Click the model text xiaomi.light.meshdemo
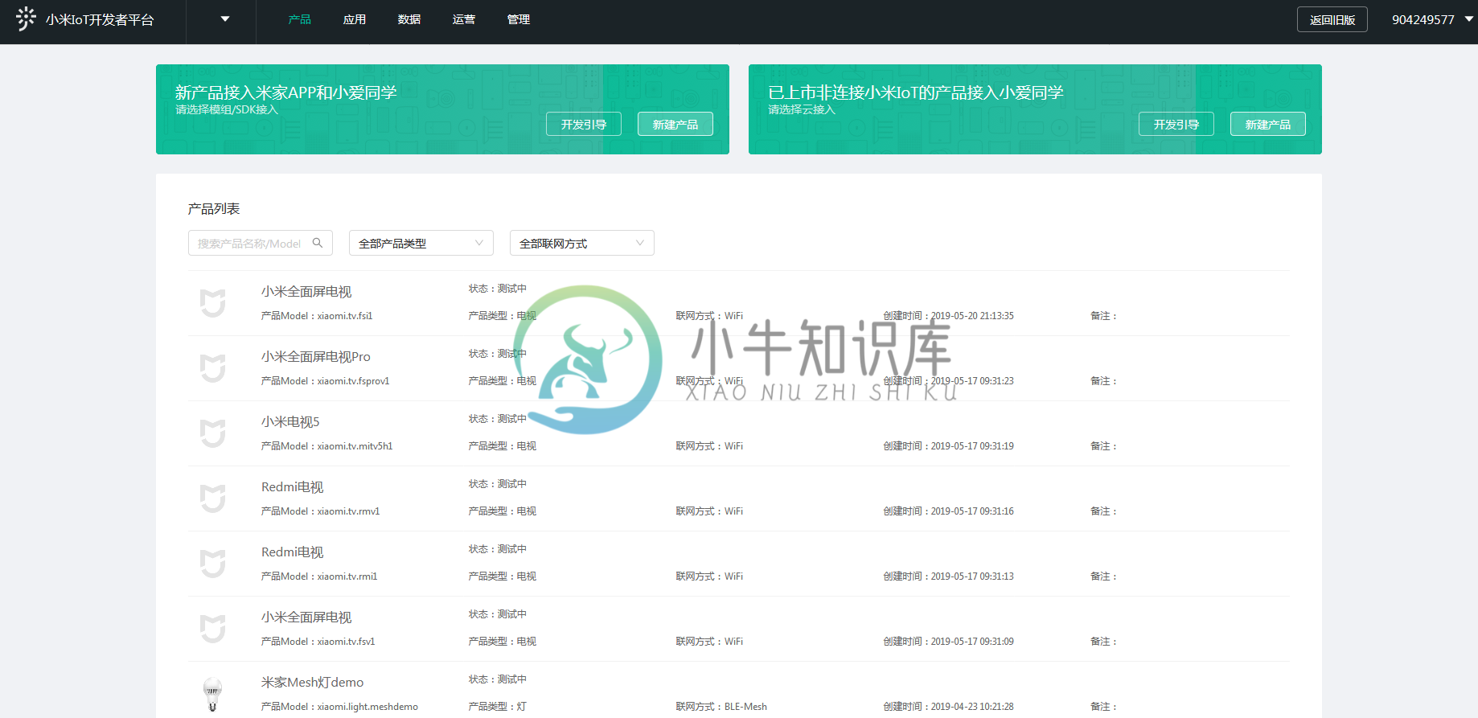1478x718 pixels. coord(367,707)
